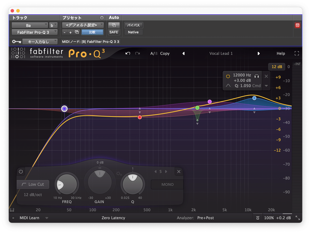Click the resize interface icon at bottom right
Screen dimensions: 311x233
[x=298, y=218]
